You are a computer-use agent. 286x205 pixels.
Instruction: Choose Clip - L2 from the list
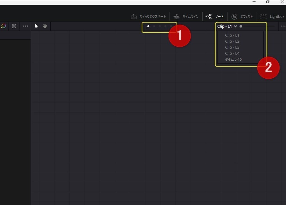tap(232, 41)
